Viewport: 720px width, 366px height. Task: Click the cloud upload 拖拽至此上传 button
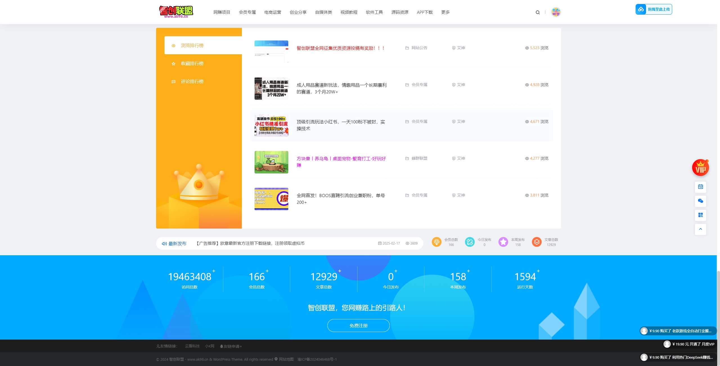click(x=654, y=9)
